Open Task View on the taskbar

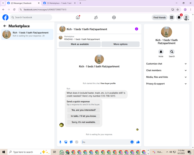pos(55,152)
